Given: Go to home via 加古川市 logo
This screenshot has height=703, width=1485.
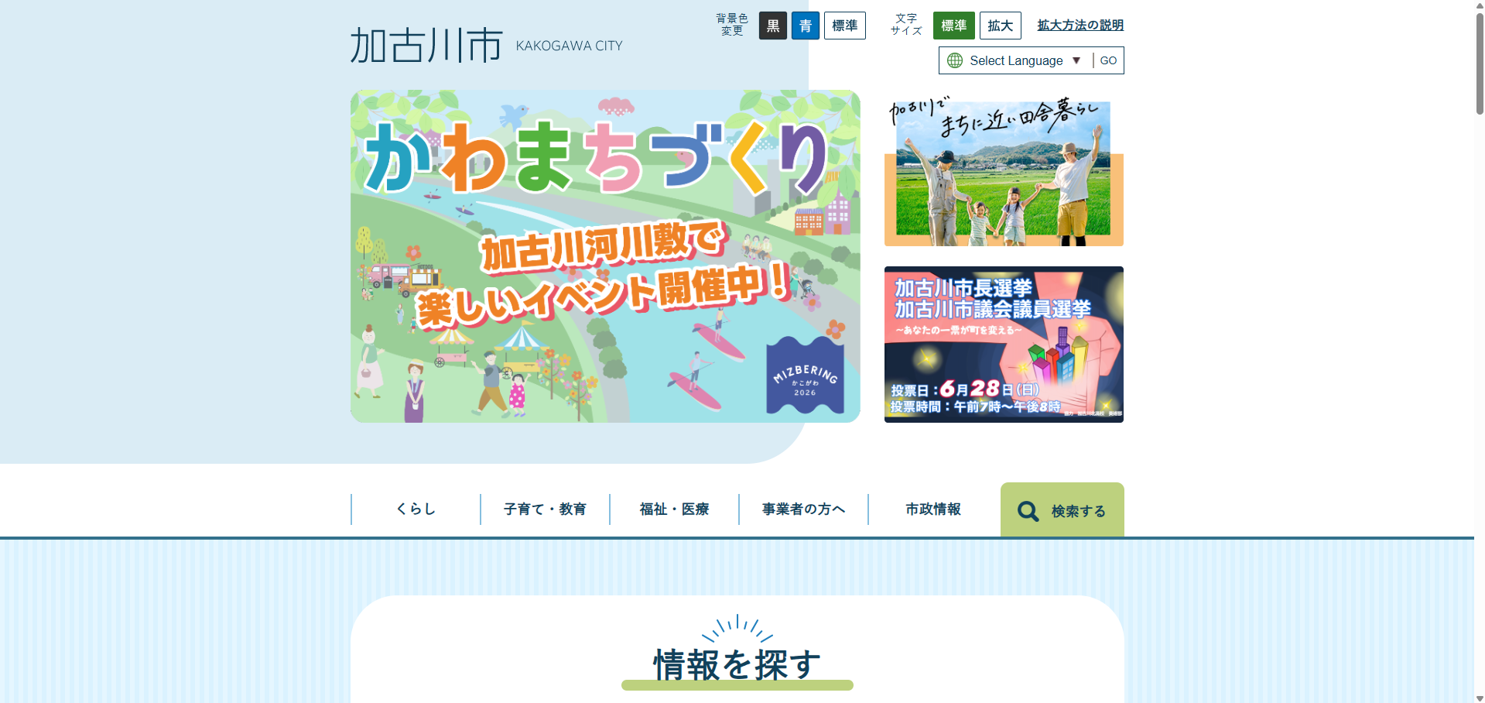Looking at the screenshot, I should 426,45.
